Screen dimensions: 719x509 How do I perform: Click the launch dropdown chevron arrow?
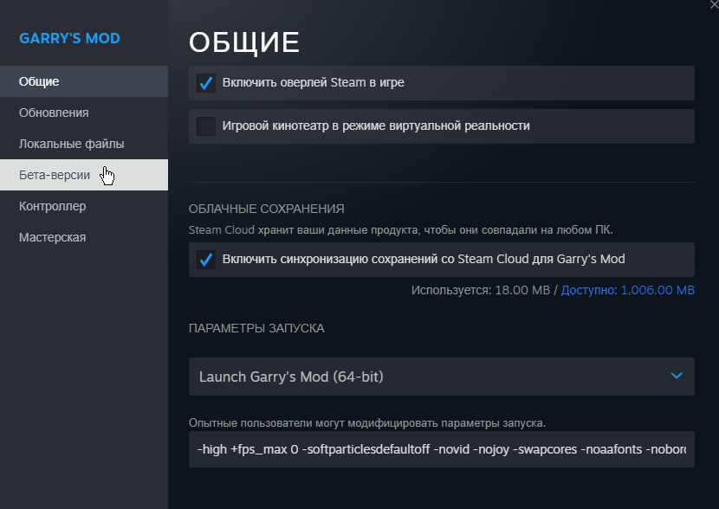click(677, 377)
